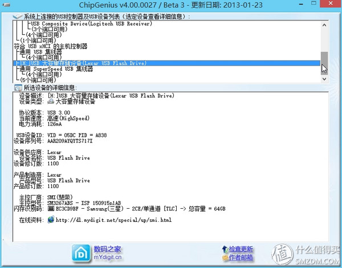This screenshot has height=268, width=342.
Task: Click the 高速(HighSpeed) current speed value
Action: coord(68,118)
